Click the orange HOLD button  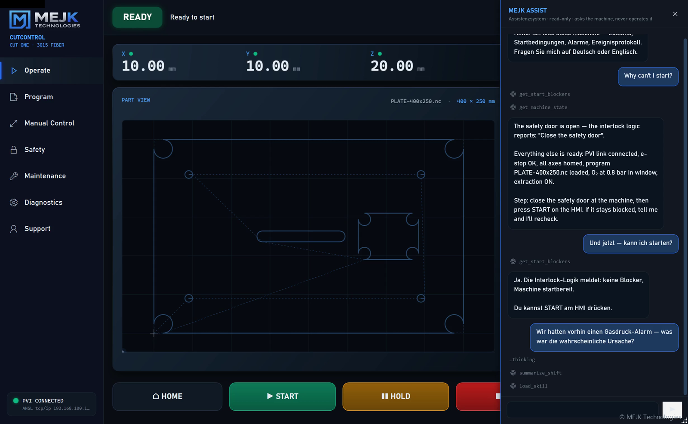pos(396,396)
